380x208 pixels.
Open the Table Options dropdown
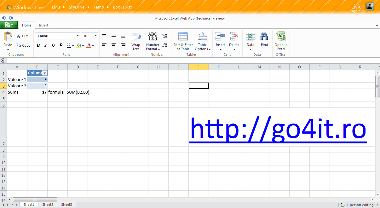coord(202,41)
